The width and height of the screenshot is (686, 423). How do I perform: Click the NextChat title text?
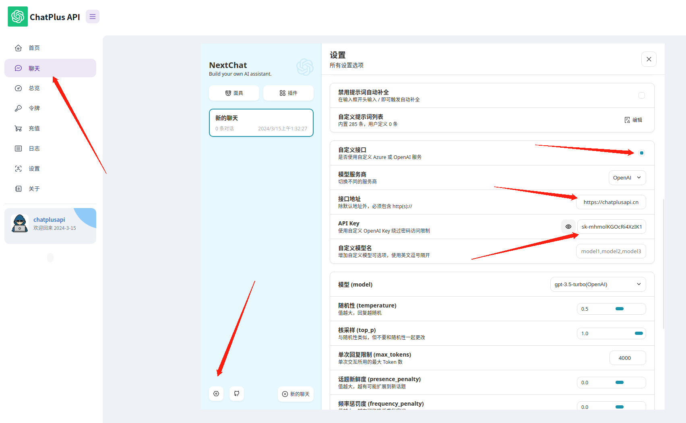tap(228, 65)
